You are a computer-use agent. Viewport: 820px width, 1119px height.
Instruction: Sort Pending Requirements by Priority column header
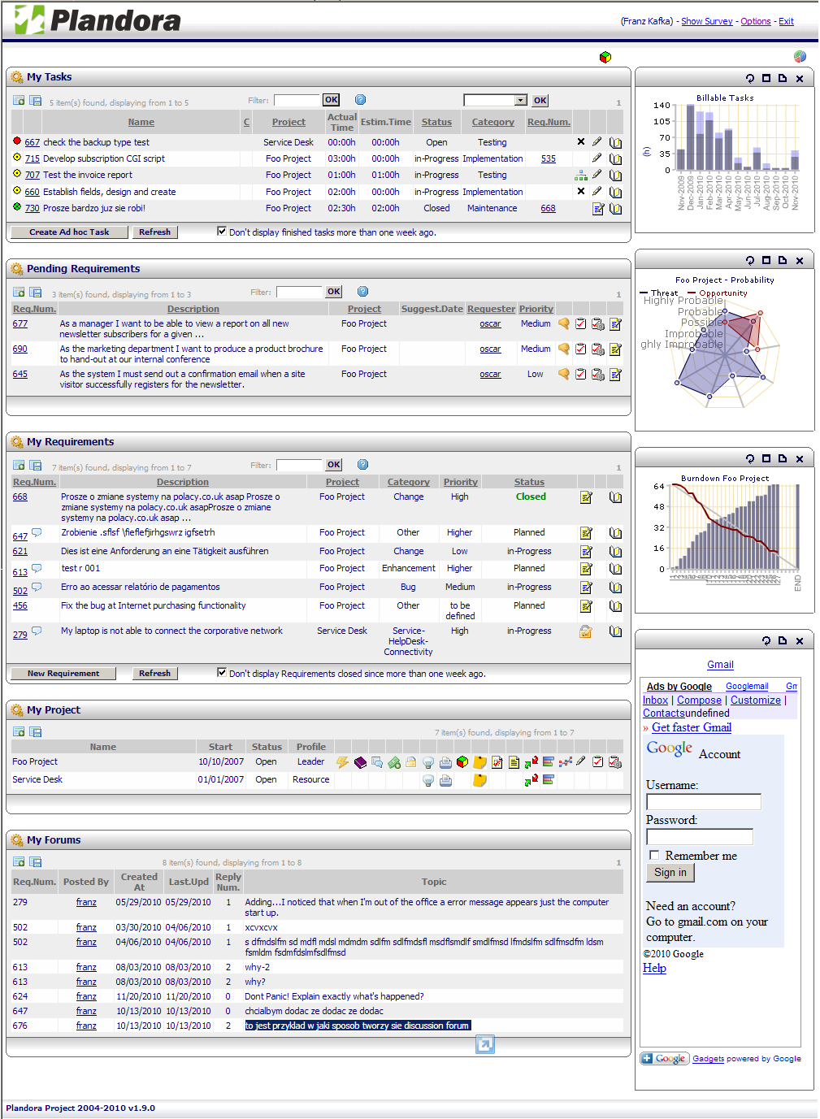click(536, 309)
